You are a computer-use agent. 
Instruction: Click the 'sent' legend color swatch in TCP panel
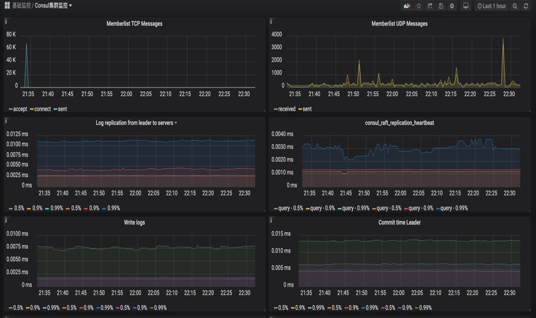click(55, 109)
